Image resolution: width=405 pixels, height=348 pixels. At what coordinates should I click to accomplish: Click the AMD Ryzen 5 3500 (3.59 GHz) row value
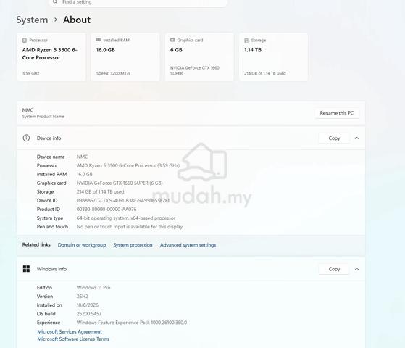pyautogui.click(x=128, y=165)
